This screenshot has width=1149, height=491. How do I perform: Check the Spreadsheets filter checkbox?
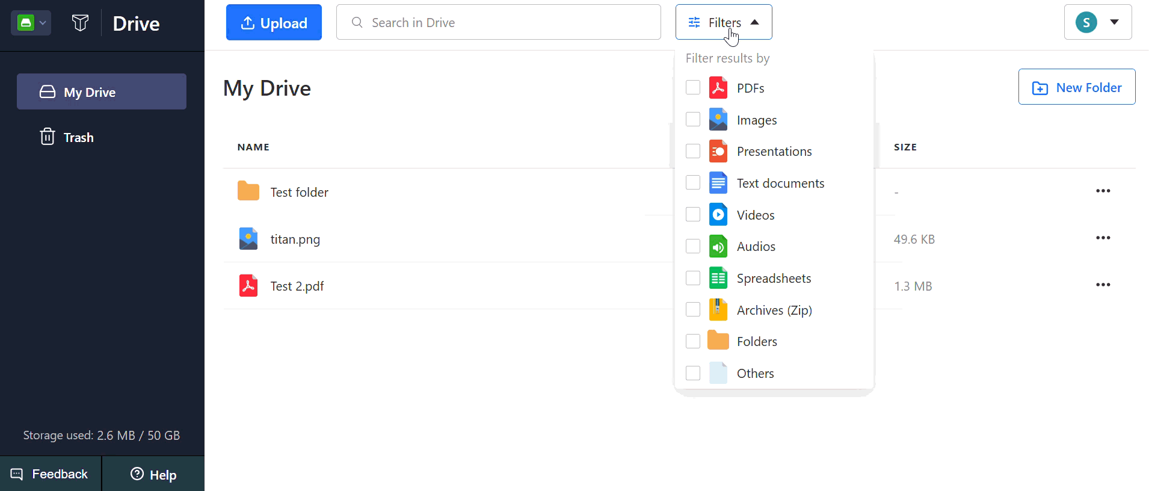point(693,278)
